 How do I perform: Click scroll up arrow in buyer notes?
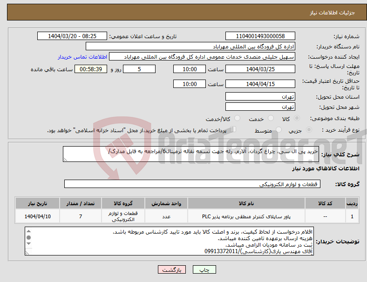pyautogui.click(x=28, y=231)
